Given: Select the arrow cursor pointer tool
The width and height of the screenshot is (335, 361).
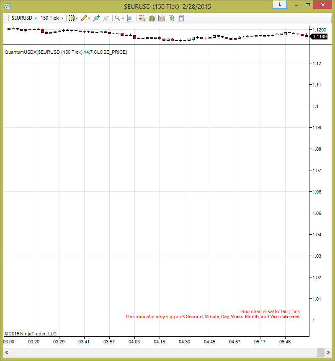Looking at the screenshot, I should tap(118, 18).
